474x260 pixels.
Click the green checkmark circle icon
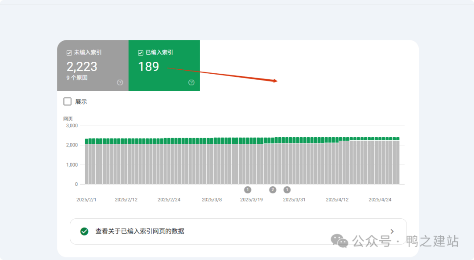84,231
